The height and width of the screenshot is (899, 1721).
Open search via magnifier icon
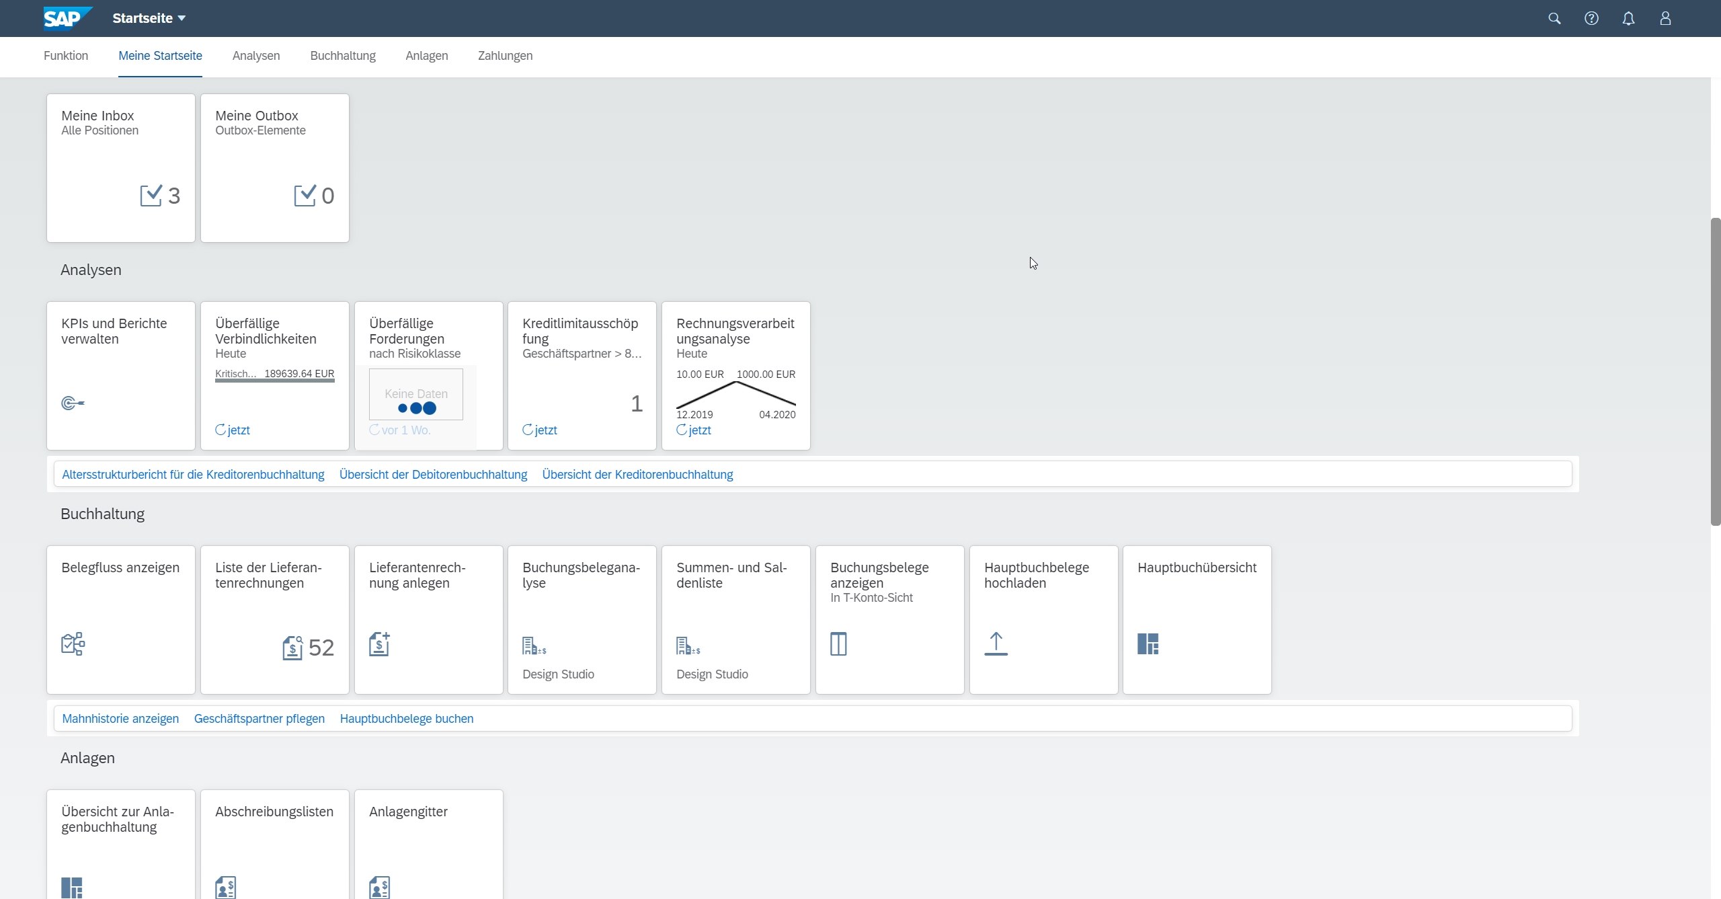1554,18
